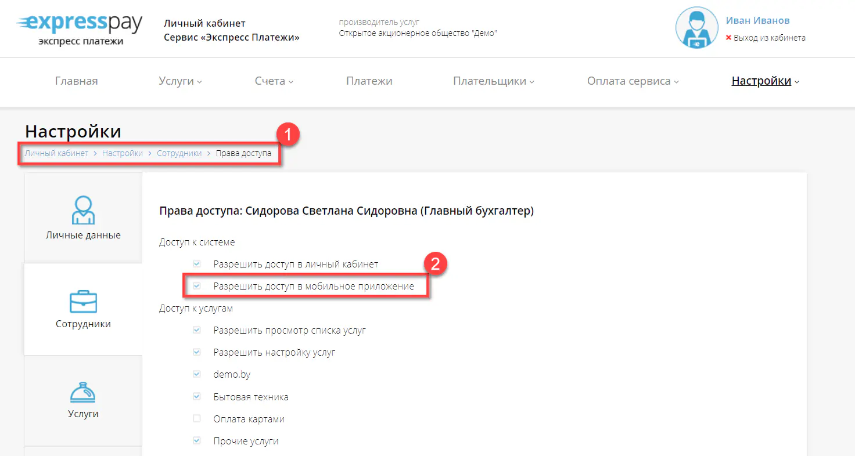Expand the Счета dropdown menu

[274, 81]
